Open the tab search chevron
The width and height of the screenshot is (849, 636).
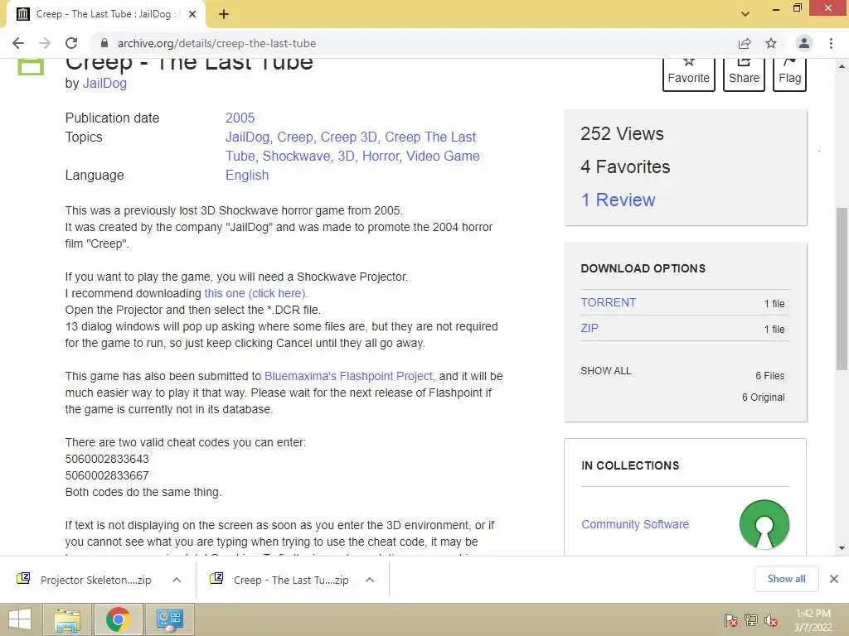pos(745,14)
